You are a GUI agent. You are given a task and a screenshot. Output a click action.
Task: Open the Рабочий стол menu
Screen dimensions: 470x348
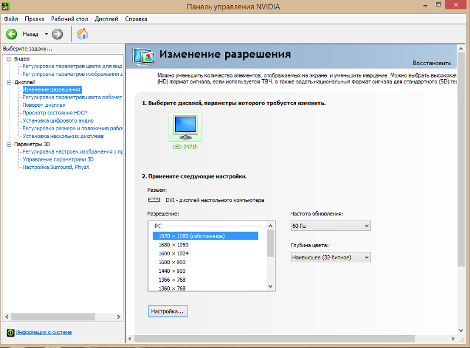click(x=69, y=19)
